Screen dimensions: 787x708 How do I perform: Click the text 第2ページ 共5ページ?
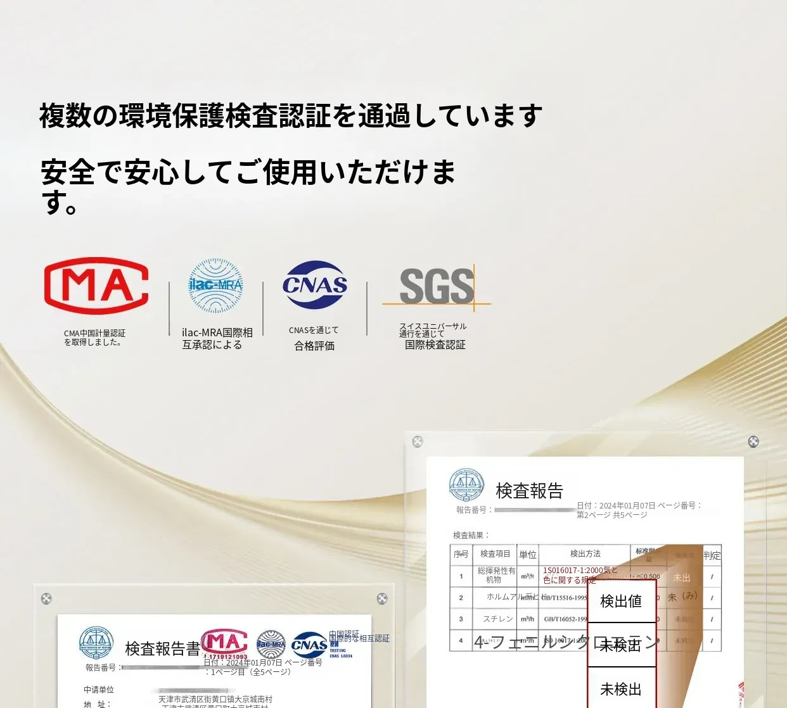[x=612, y=515]
